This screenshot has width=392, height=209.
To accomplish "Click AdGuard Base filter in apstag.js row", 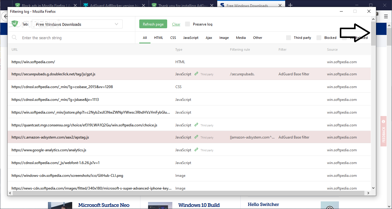I will [x=294, y=137].
